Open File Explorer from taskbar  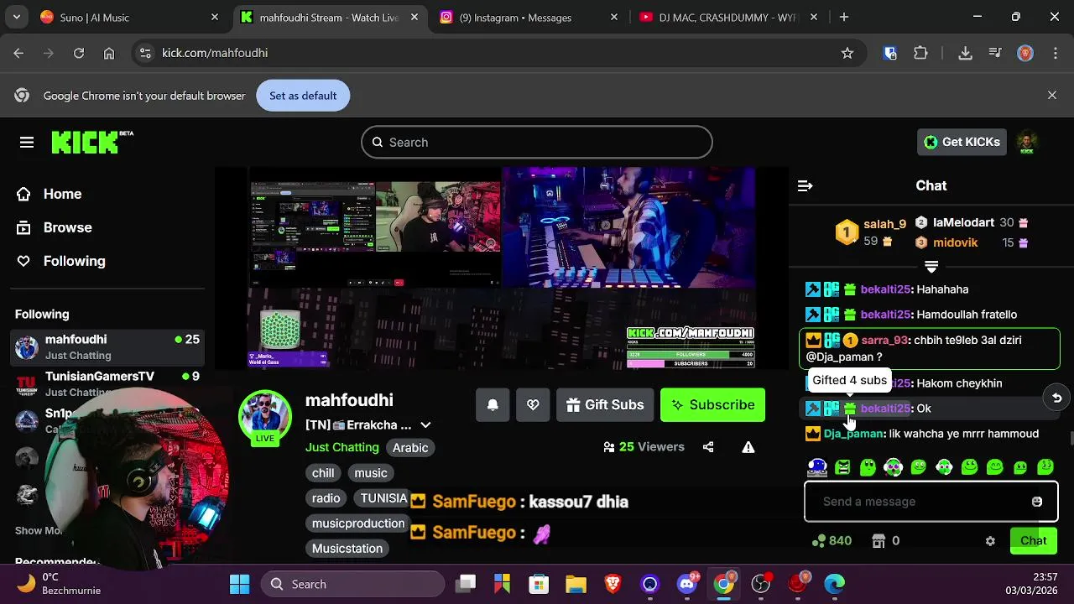pos(576,584)
